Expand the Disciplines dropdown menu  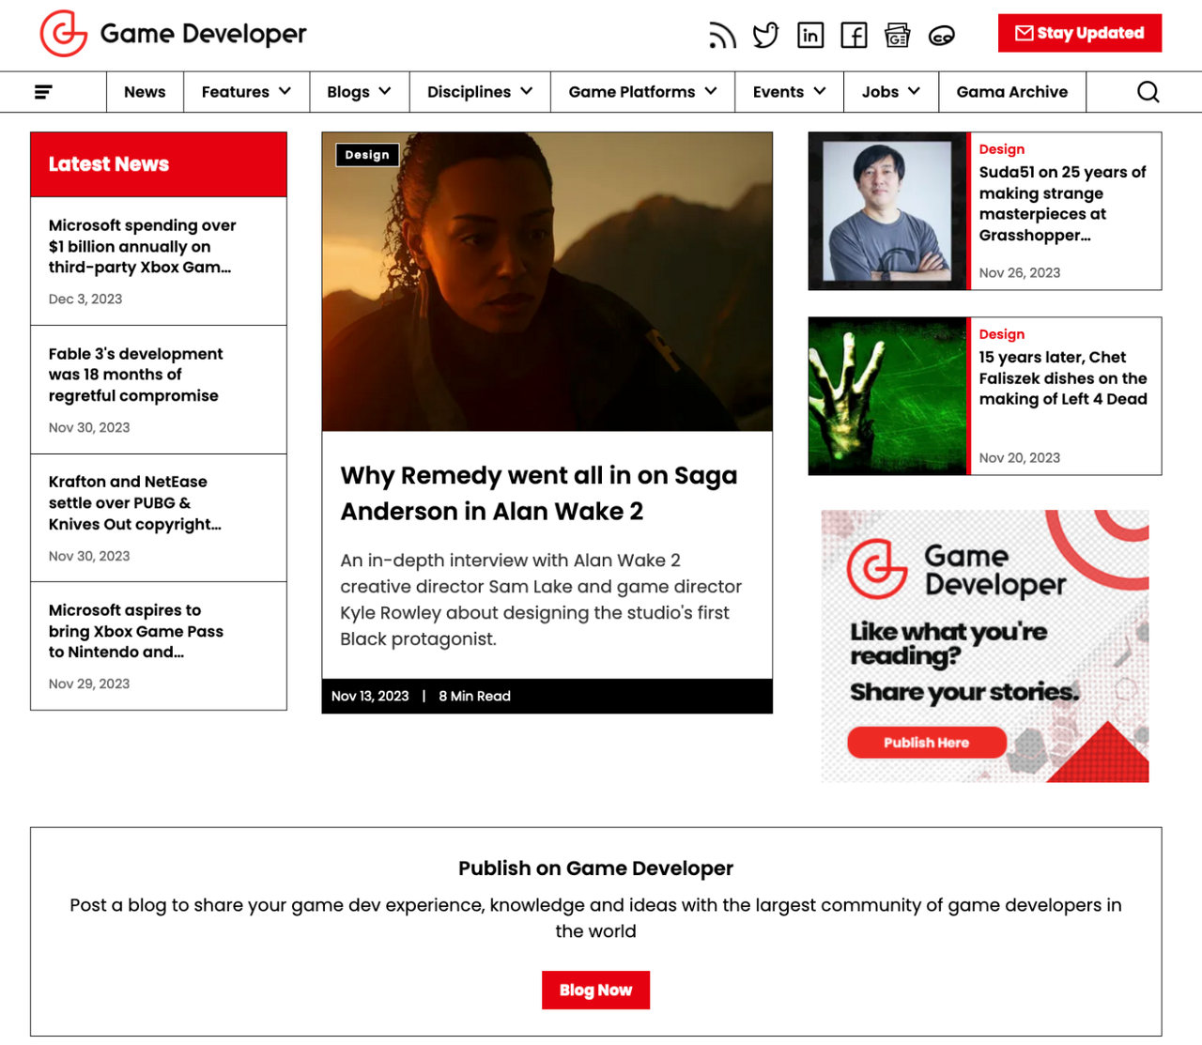point(480,92)
